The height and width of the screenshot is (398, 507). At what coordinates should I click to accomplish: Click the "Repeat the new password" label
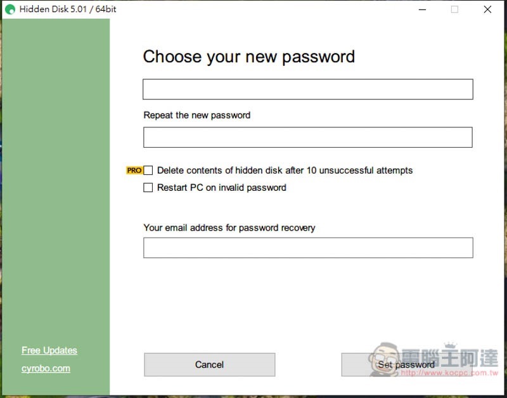[x=197, y=115]
